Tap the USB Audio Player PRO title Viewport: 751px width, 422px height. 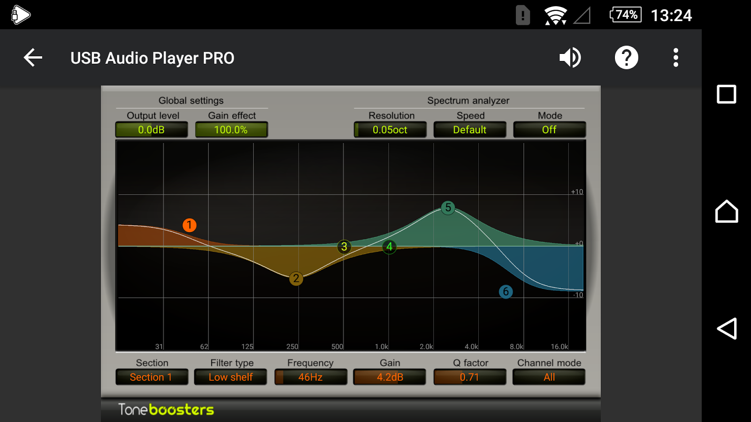(x=152, y=58)
